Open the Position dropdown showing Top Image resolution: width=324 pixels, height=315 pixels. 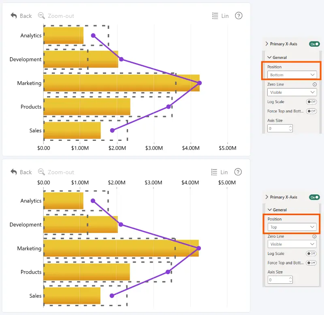(292, 227)
